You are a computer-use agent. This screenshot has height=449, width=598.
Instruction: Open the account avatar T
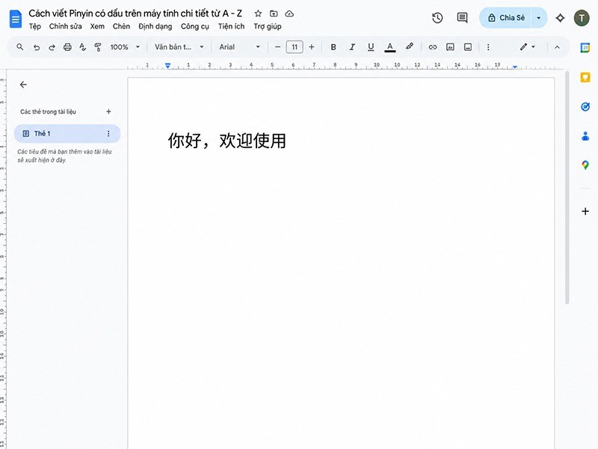tap(582, 18)
